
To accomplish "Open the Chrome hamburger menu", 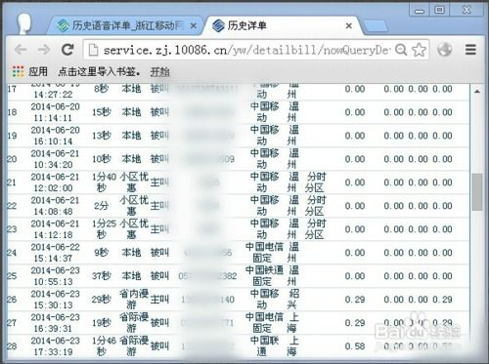I will (x=470, y=50).
